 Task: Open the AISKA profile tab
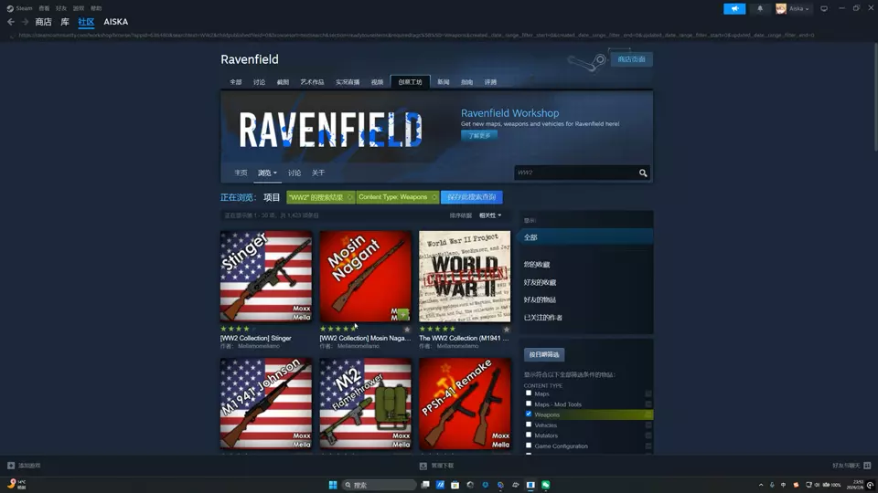point(116,22)
